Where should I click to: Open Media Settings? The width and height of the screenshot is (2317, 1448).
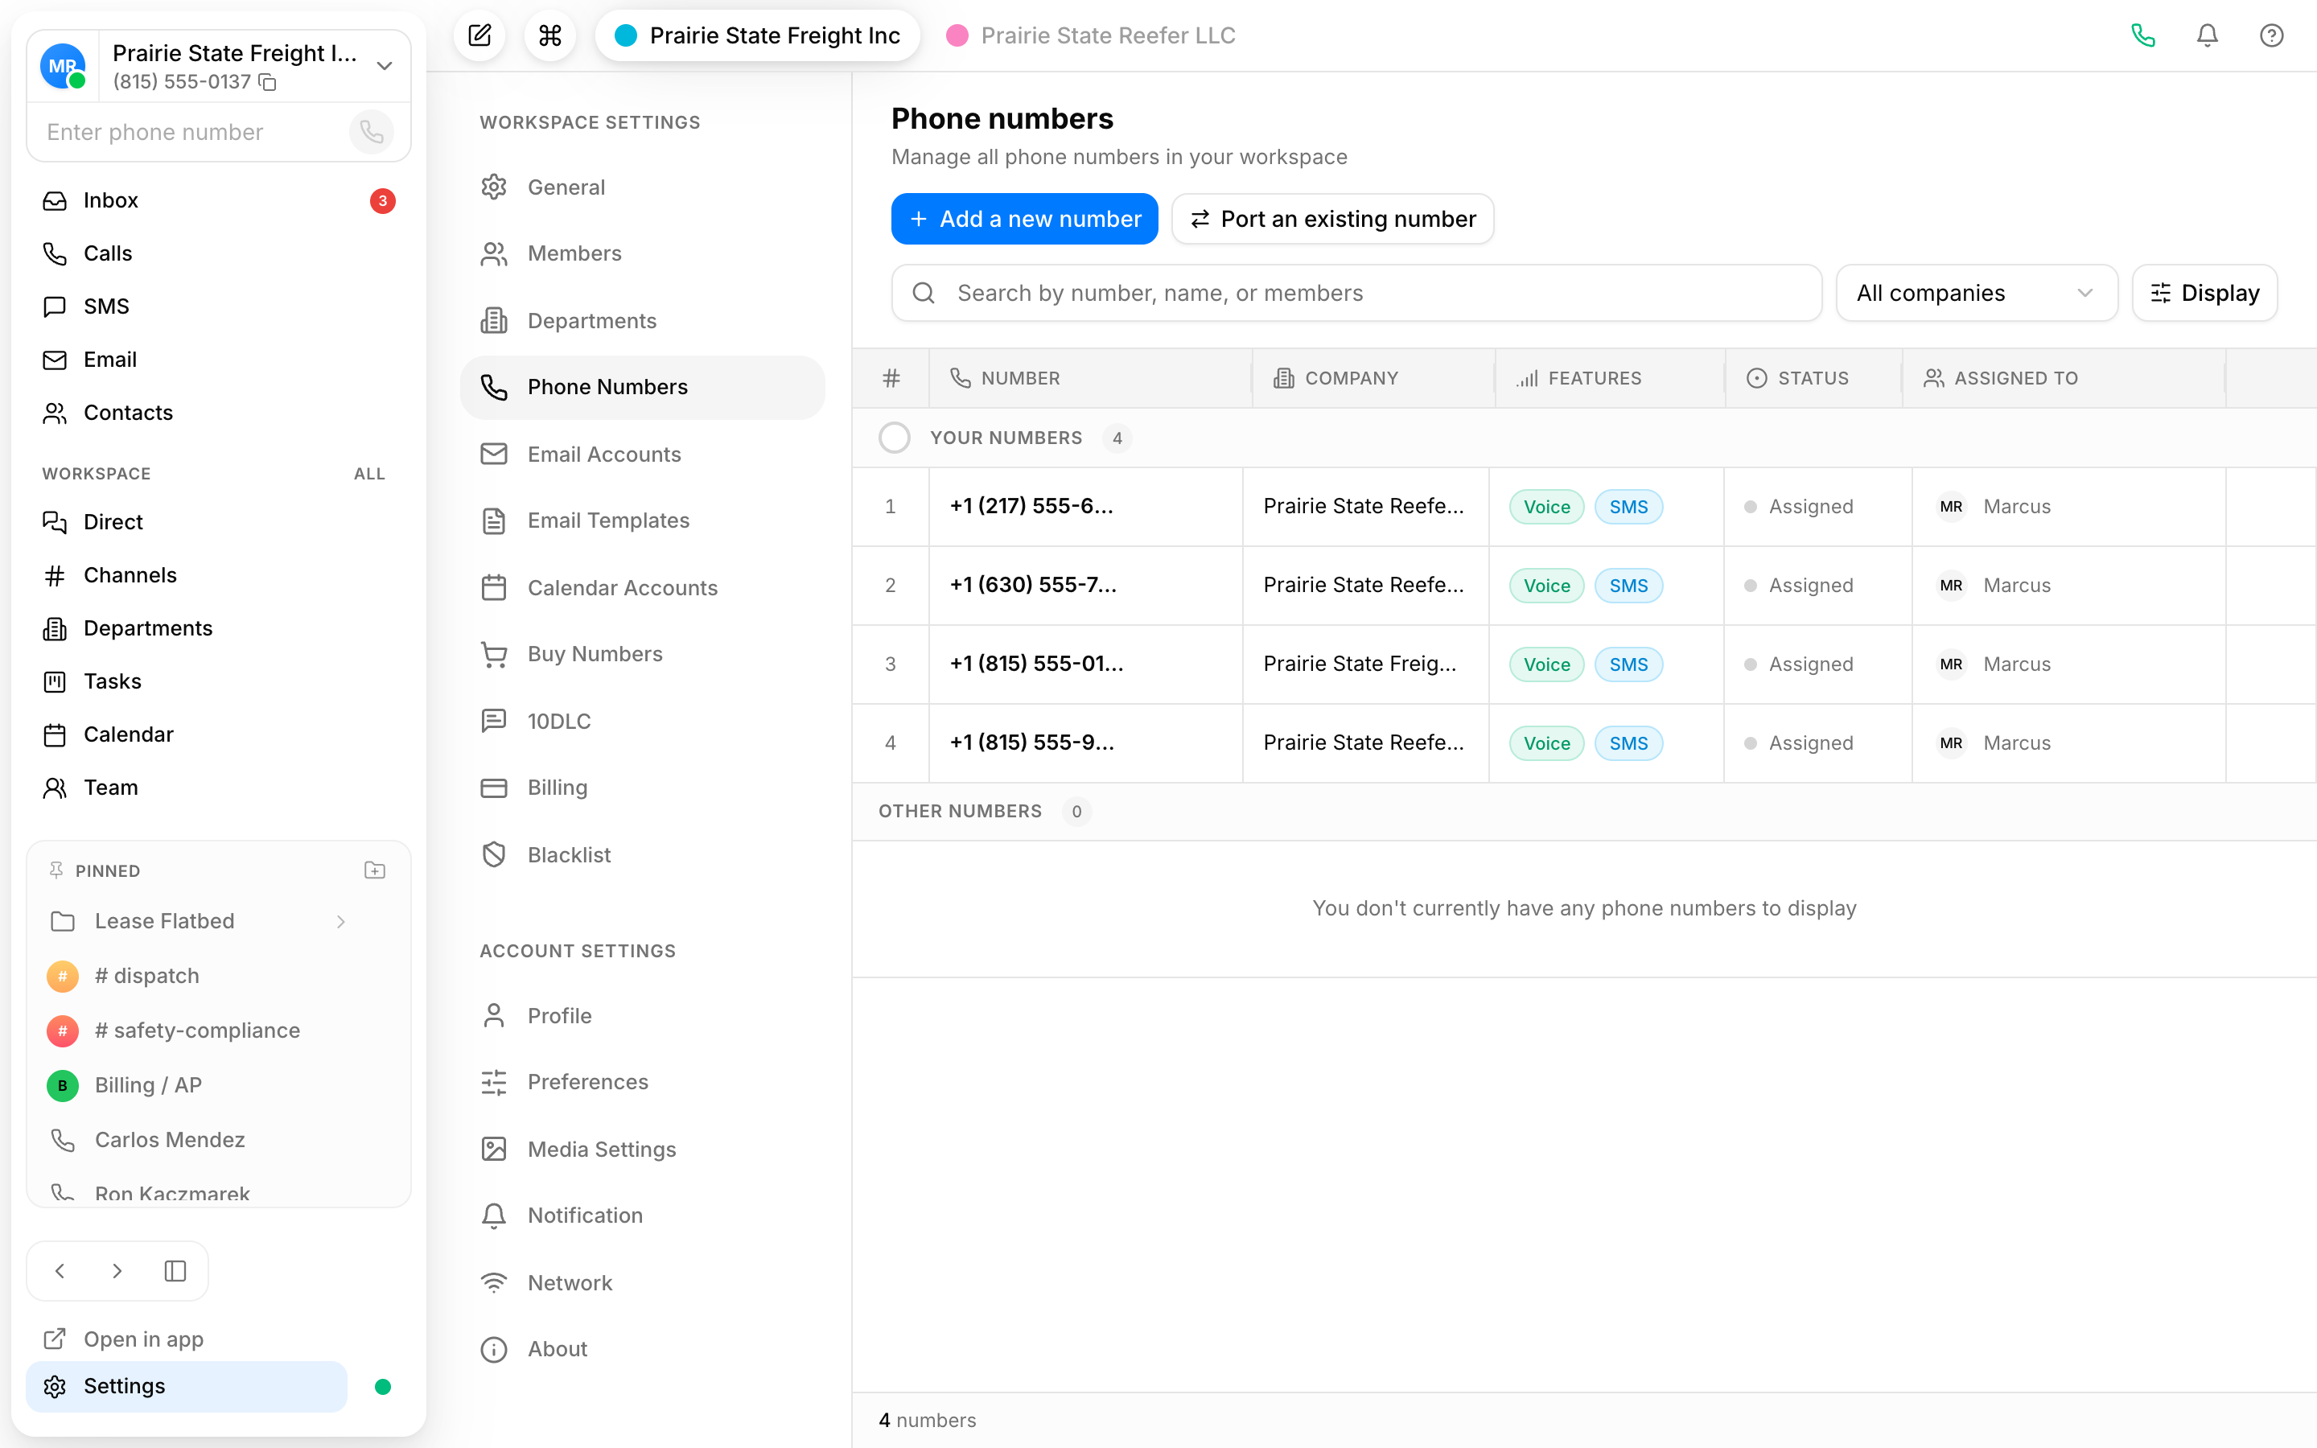(643, 1150)
